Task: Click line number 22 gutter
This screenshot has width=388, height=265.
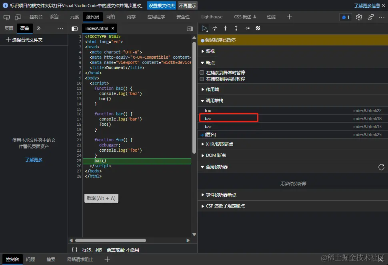Action: [x=79, y=145]
